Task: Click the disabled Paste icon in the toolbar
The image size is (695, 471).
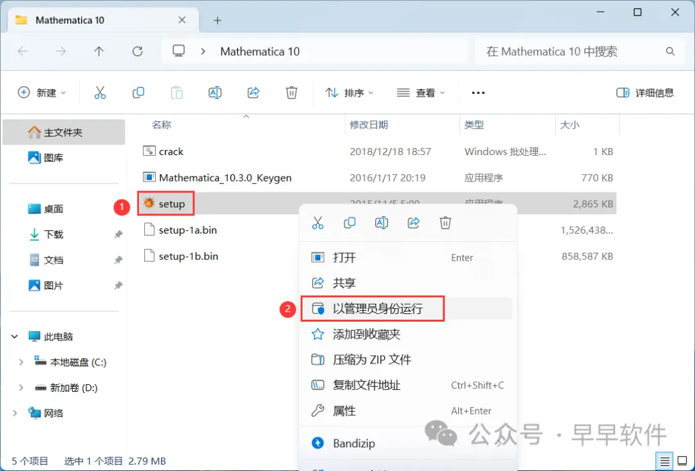Action: point(176,93)
